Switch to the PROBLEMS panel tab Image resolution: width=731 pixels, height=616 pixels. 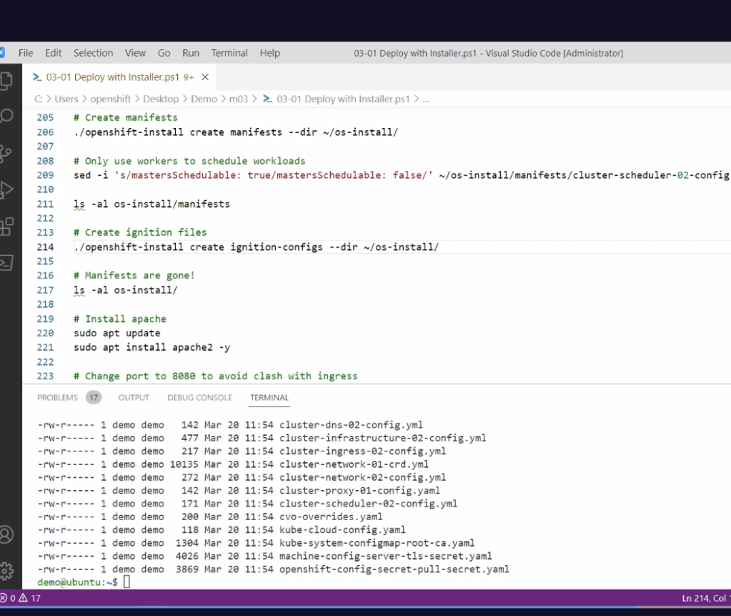(x=57, y=398)
